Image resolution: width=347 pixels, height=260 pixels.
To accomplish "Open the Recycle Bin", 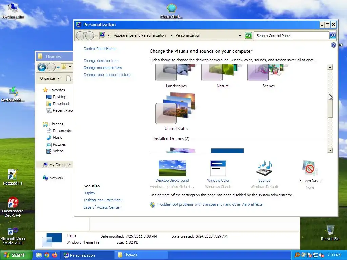I will (330, 233).
